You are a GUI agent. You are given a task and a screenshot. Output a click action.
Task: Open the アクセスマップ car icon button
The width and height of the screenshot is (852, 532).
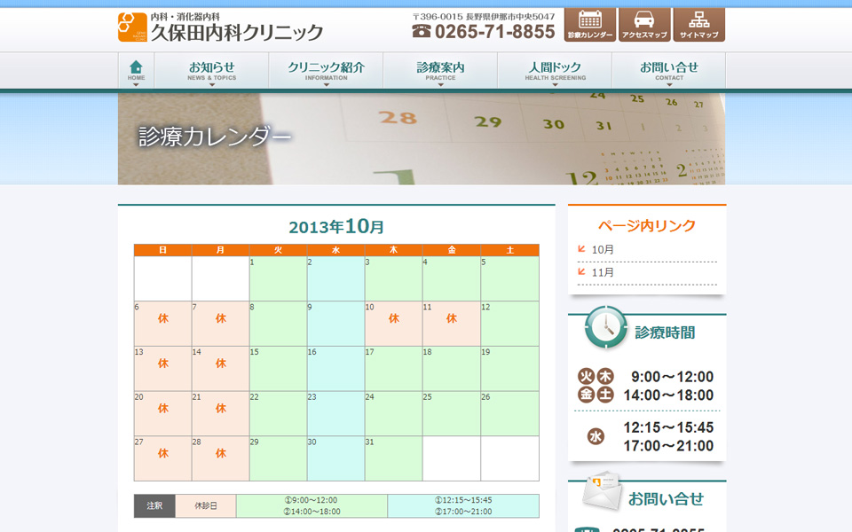(x=644, y=25)
